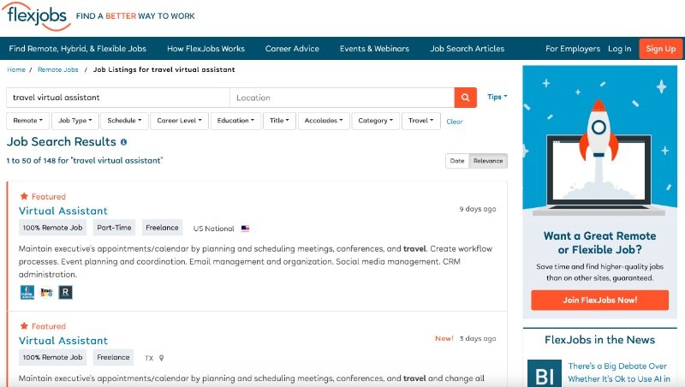Click the '1 to 50 of 148' results count

click(84, 160)
